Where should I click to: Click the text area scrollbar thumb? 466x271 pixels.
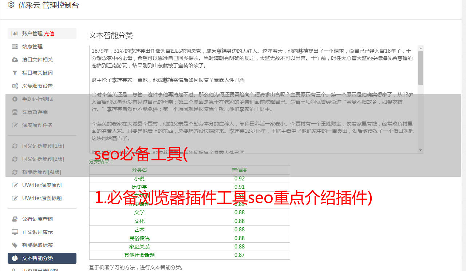420,68
